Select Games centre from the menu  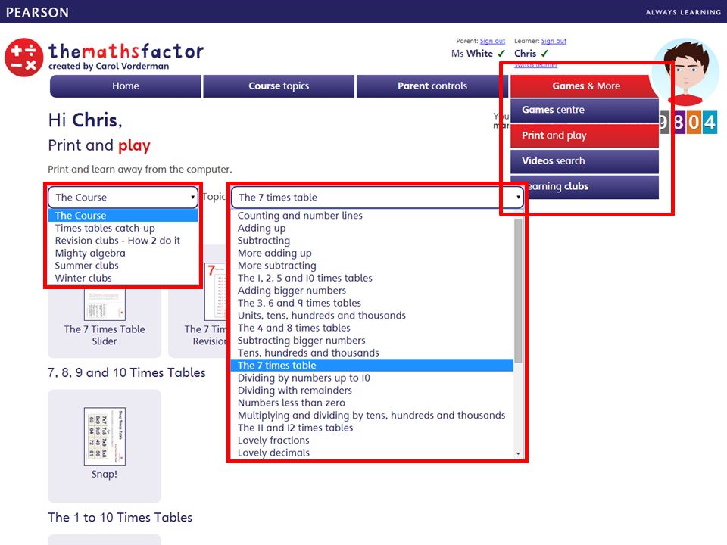pyautogui.click(x=585, y=110)
